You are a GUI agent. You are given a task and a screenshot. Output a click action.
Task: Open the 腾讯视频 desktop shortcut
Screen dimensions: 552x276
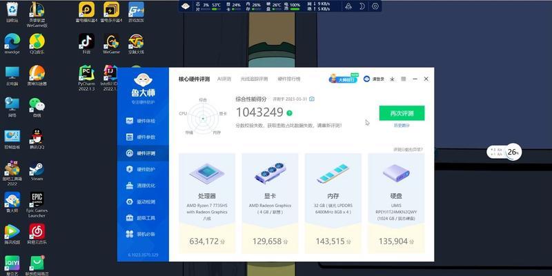(x=12, y=234)
